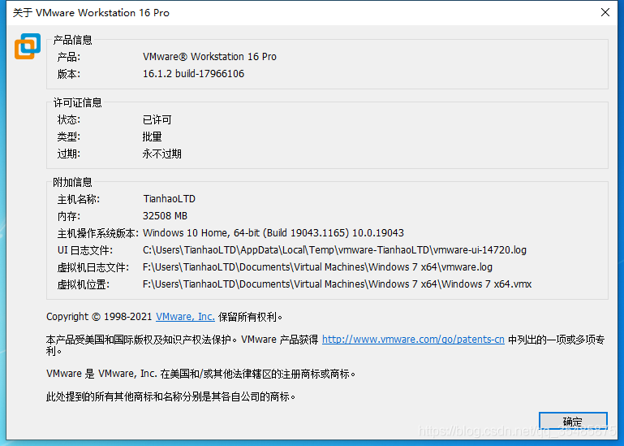Click the UI 日志文件 label
This screenshot has height=446, width=624.
click(84, 250)
